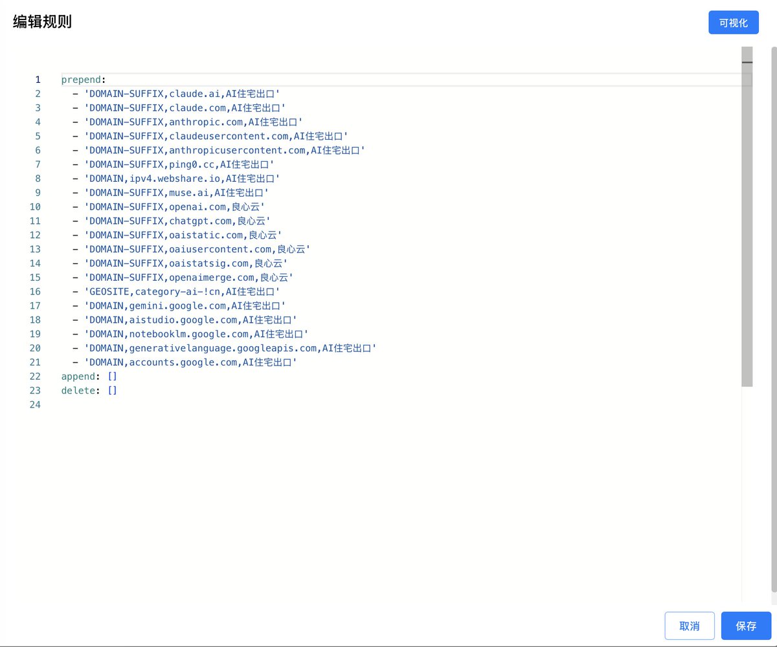Screen dimensions: 777x647
Task: Click line number 1 in the gutter
Action: [x=38, y=80]
